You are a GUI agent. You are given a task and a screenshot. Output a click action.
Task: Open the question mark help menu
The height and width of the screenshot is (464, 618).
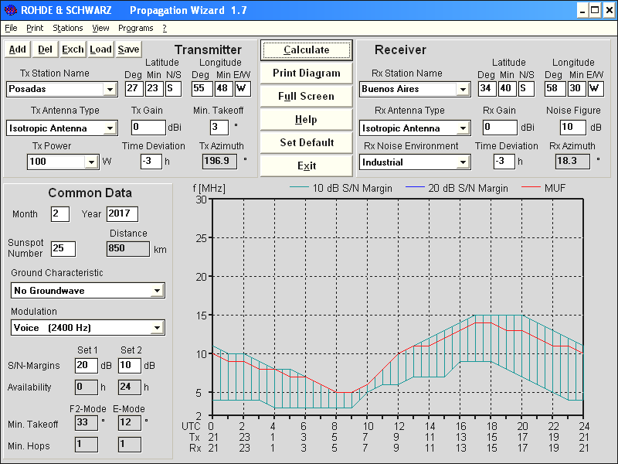pyautogui.click(x=165, y=28)
